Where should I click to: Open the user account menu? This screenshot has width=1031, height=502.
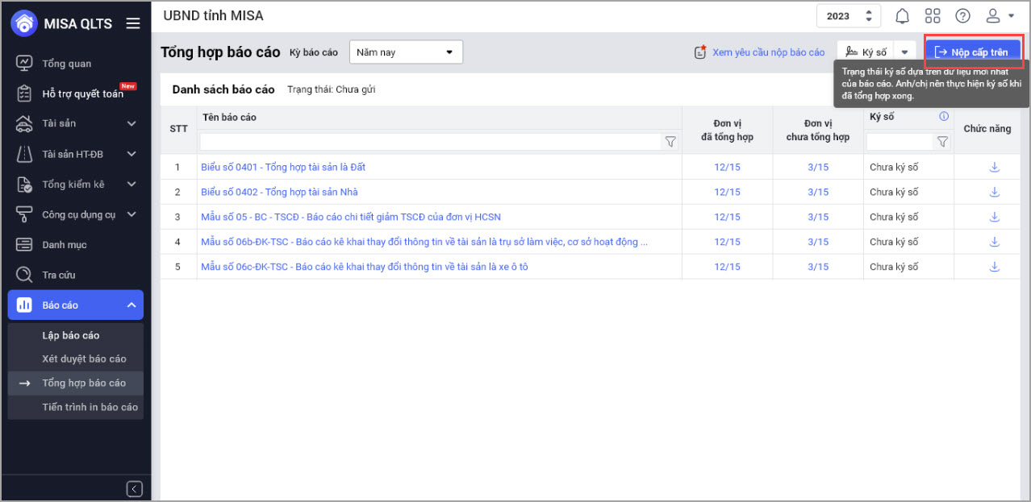click(x=1000, y=16)
